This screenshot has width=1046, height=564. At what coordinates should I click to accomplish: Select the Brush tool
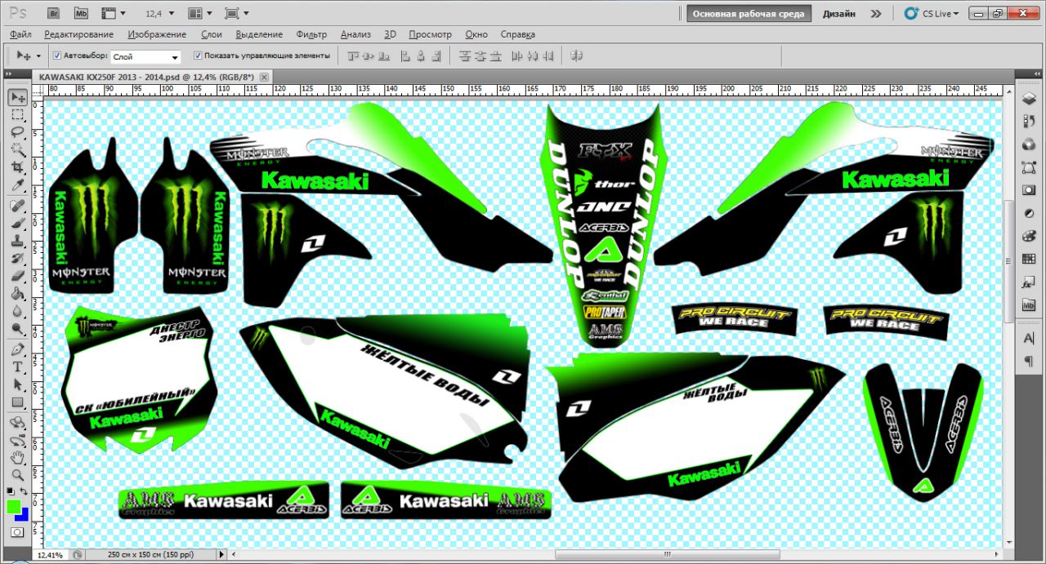click(x=17, y=223)
